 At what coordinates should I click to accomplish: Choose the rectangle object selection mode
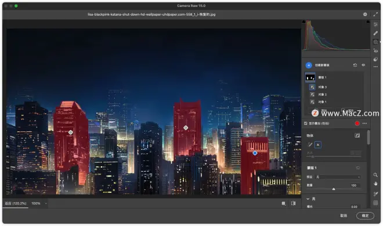click(x=318, y=145)
